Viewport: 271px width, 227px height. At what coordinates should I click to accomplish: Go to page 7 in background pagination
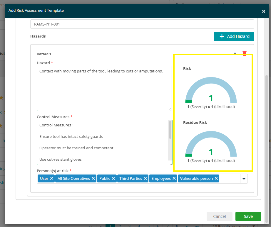tap(168, 226)
